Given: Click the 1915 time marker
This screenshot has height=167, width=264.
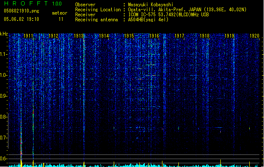Looking at the screenshot, I should [129, 36].
